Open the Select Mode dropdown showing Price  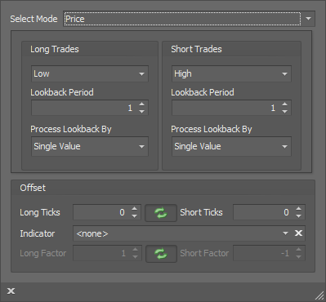coord(189,19)
